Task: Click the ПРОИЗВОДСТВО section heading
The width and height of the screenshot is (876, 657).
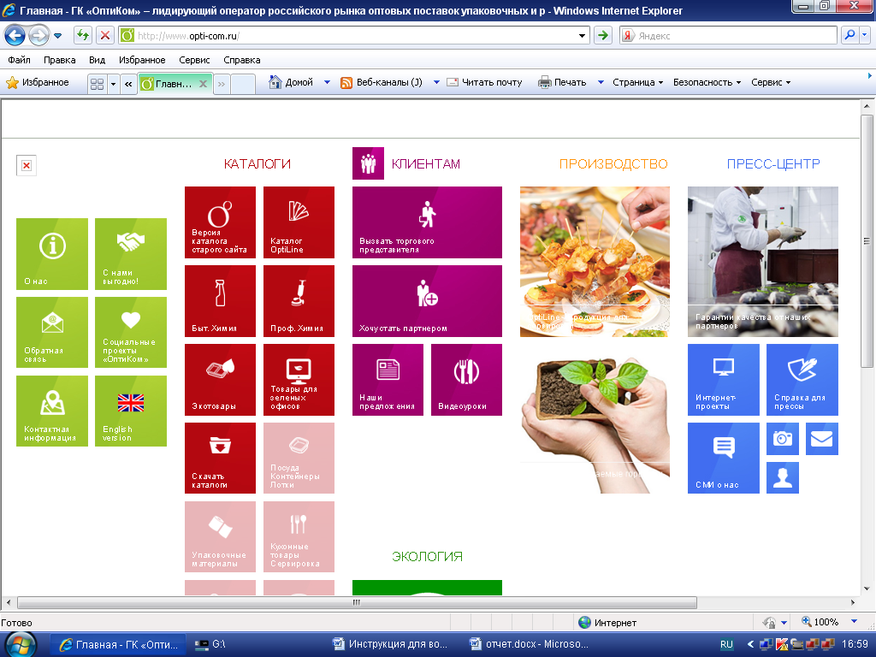Action: click(613, 163)
